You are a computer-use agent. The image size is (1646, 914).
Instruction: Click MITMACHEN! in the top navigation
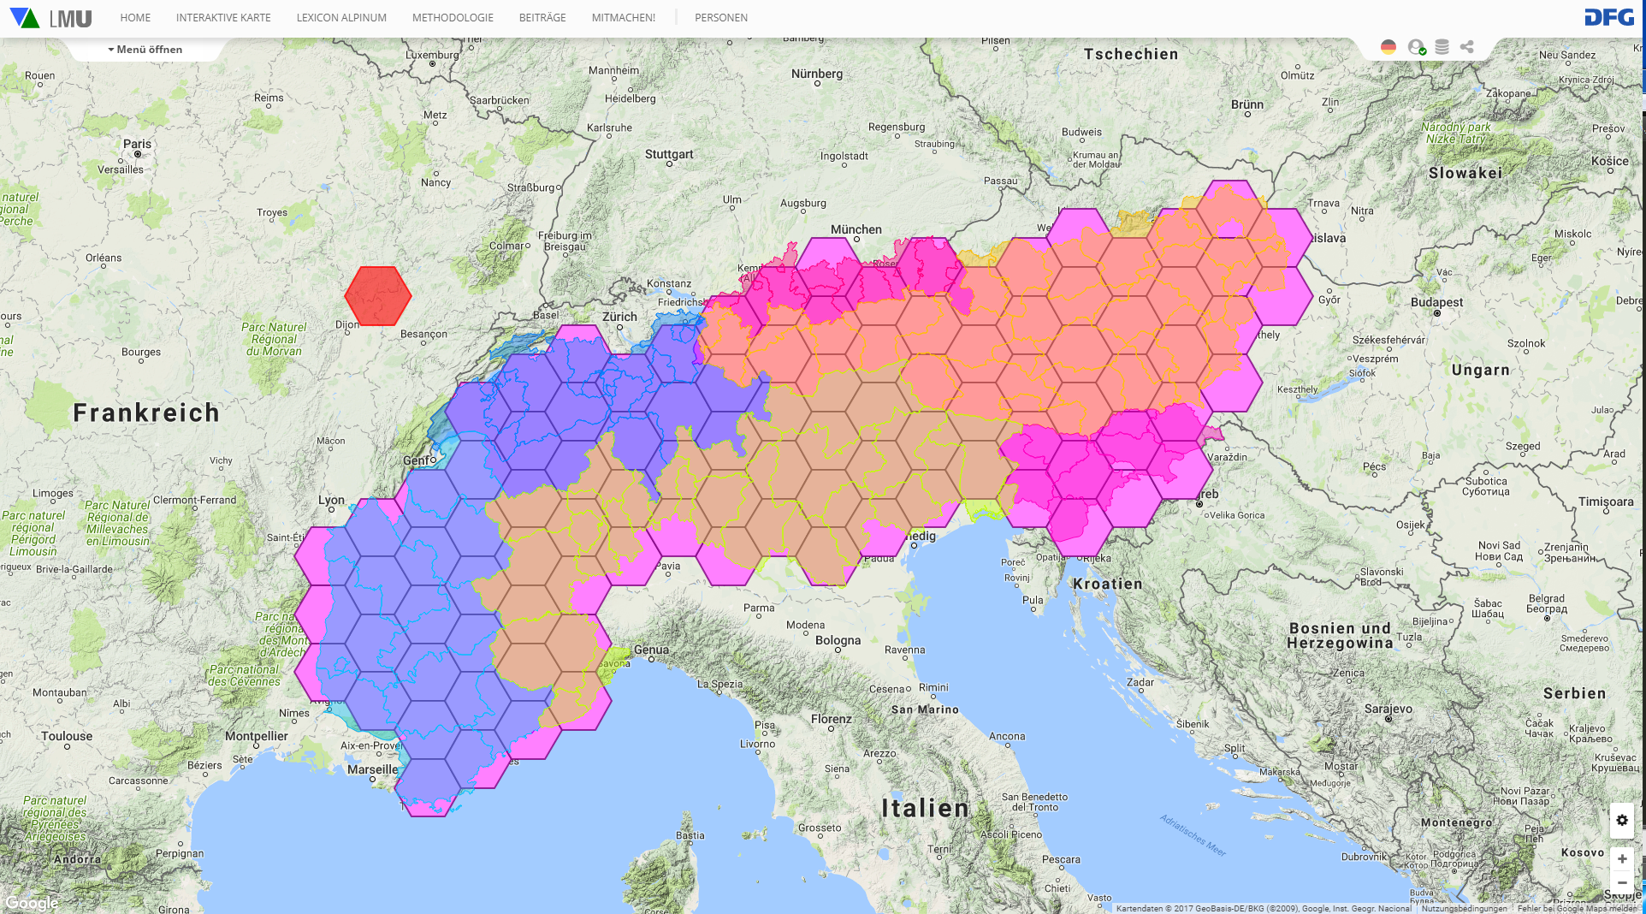click(623, 18)
